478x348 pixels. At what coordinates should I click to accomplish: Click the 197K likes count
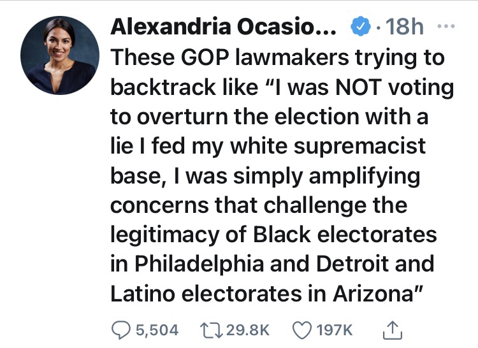tap(335, 329)
